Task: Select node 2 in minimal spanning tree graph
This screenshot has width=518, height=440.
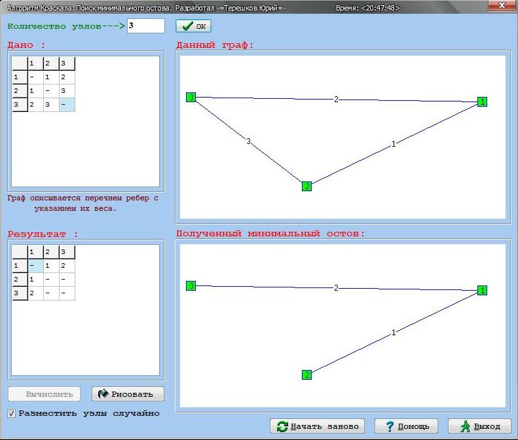Action: pos(306,375)
